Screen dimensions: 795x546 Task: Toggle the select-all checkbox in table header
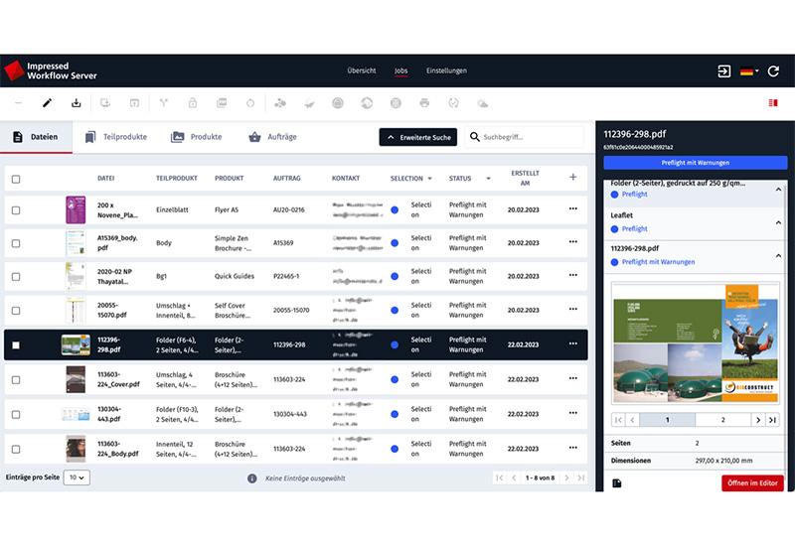(x=16, y=179)
